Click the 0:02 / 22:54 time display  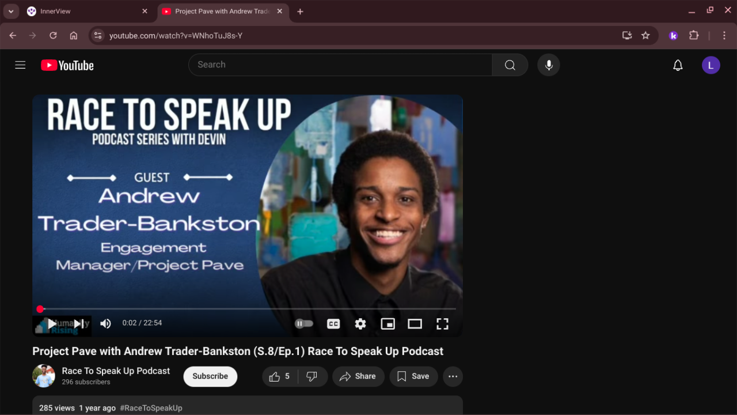coord(142,323)
